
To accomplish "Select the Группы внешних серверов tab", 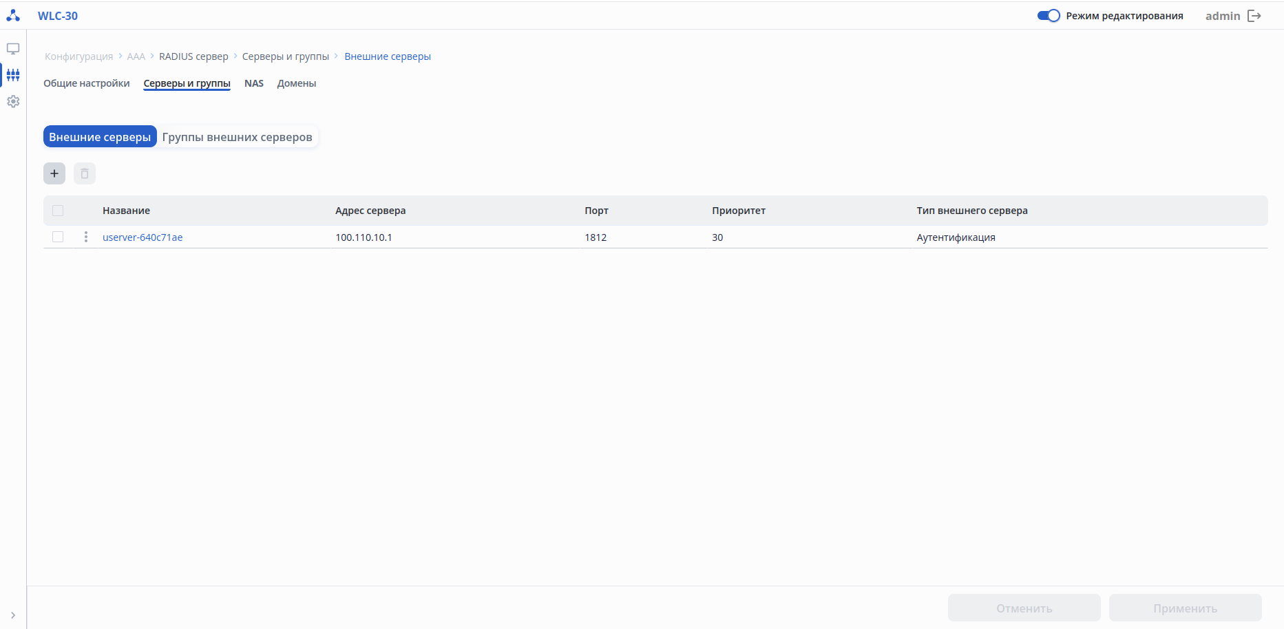I will tap(237, 137).
